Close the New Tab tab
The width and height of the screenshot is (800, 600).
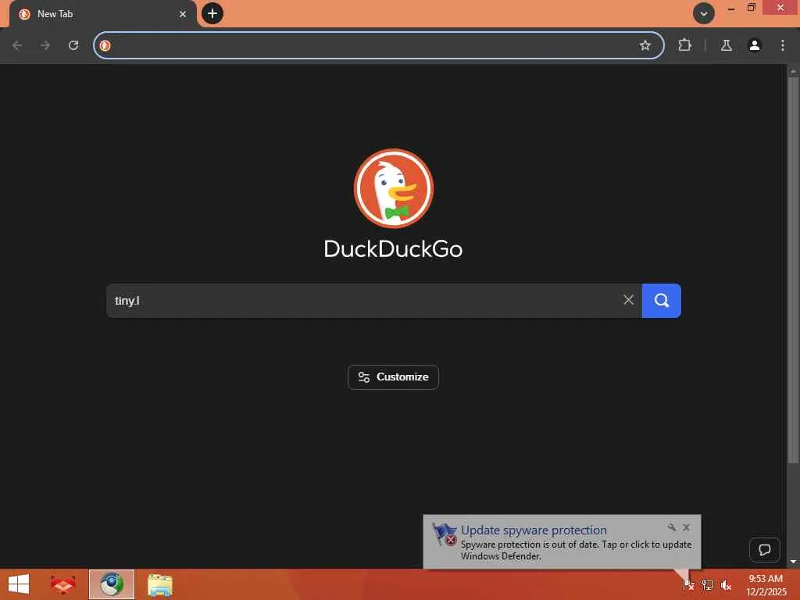(183, 14)
